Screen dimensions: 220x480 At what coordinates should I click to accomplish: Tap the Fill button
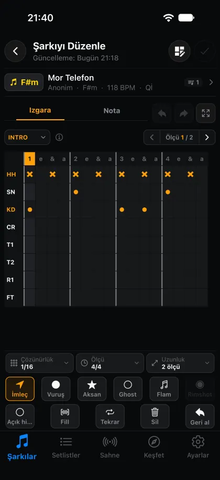(65, 416)
